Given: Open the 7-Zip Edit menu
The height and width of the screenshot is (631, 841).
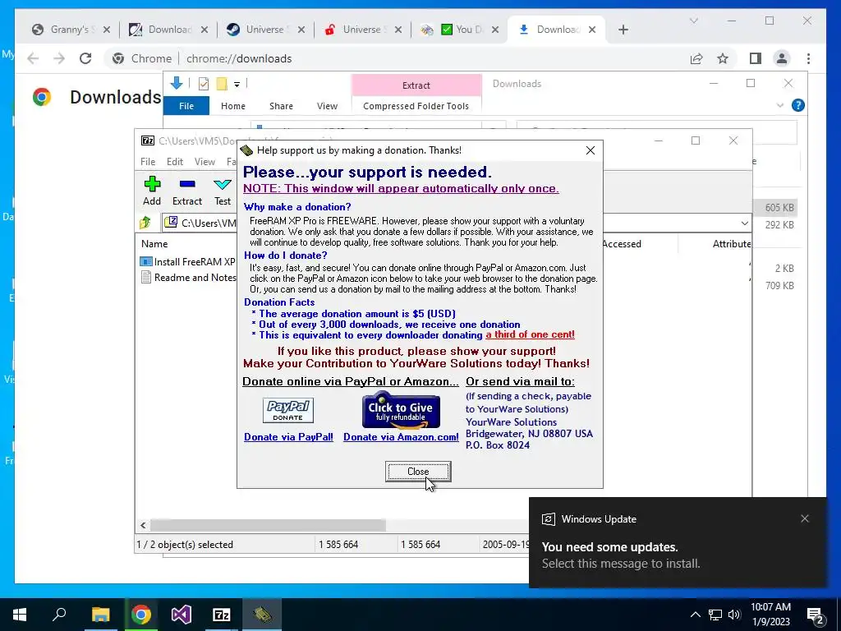Looking at the screenshot, I should pyautogui.click(x=174, y=162).
